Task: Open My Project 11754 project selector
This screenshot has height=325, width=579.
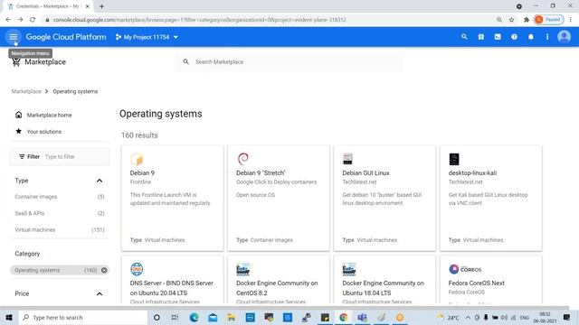Action: tap(147, 37)
